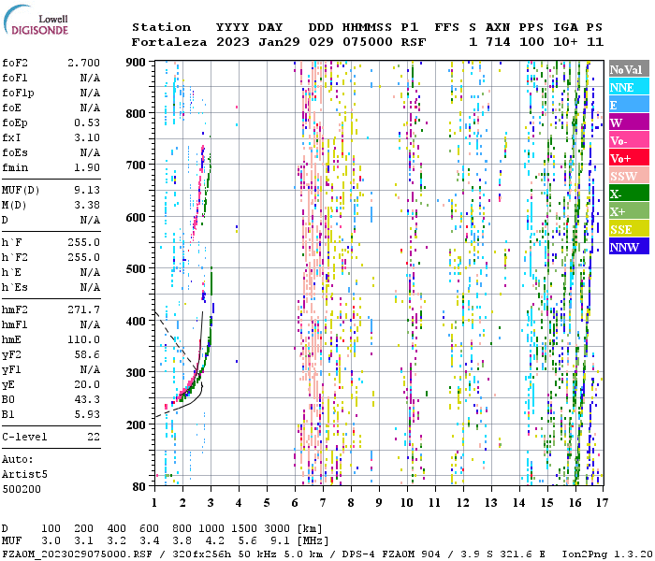The height and width of the screenshot is (561, 655).
Task: Select the Vo- pink legend swatch
Action: coord(629,140)
